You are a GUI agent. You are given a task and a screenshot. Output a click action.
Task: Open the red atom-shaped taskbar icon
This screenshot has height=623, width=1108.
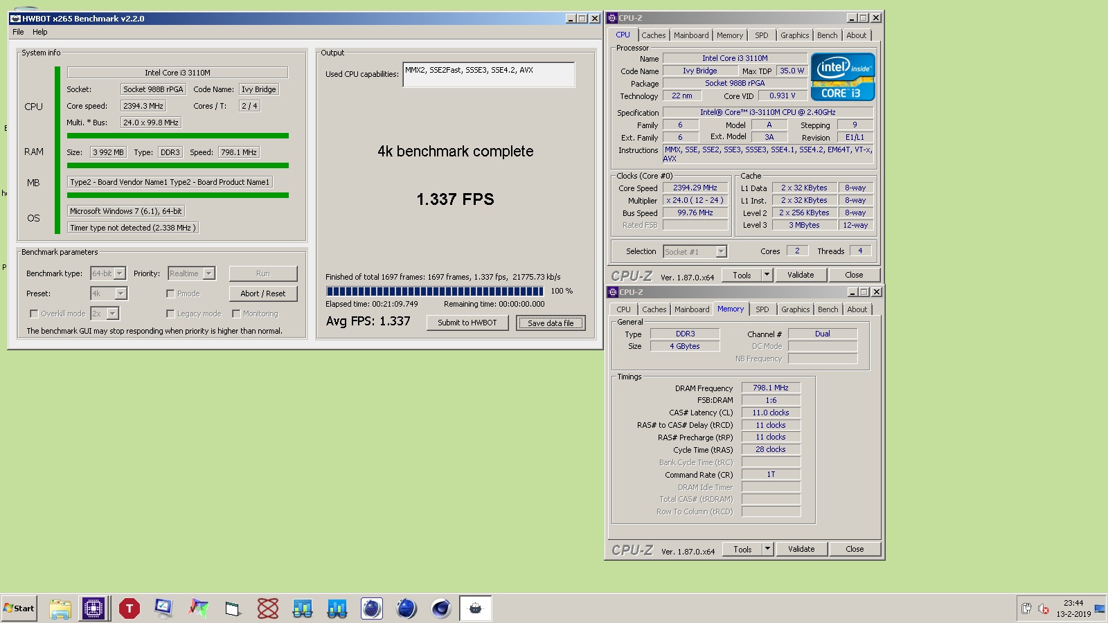[267, 608]
